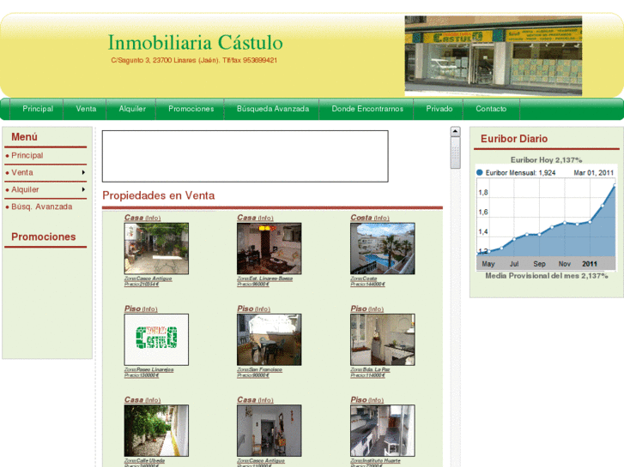Viewport: 624px width, 467px height.
Task: Click the Costa (Info) title link
Action: coord(370,218)
